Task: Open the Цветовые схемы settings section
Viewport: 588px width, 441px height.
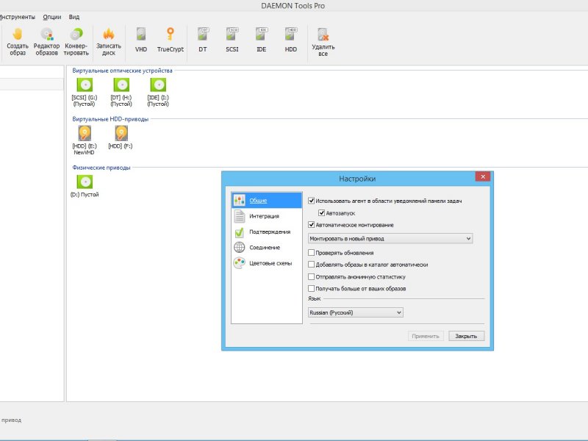Action: tap(267, 263)
